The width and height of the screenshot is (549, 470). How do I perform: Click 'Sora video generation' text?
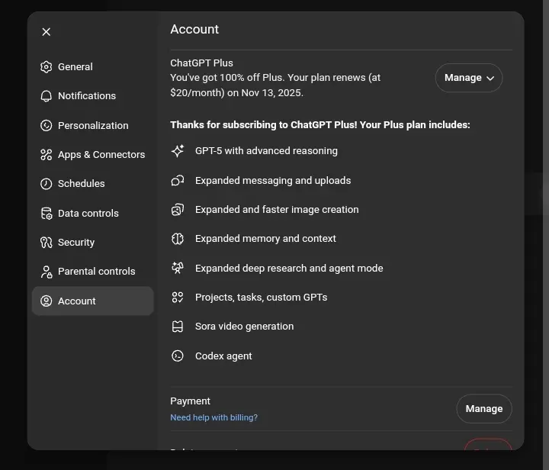[x=245, y=327]
